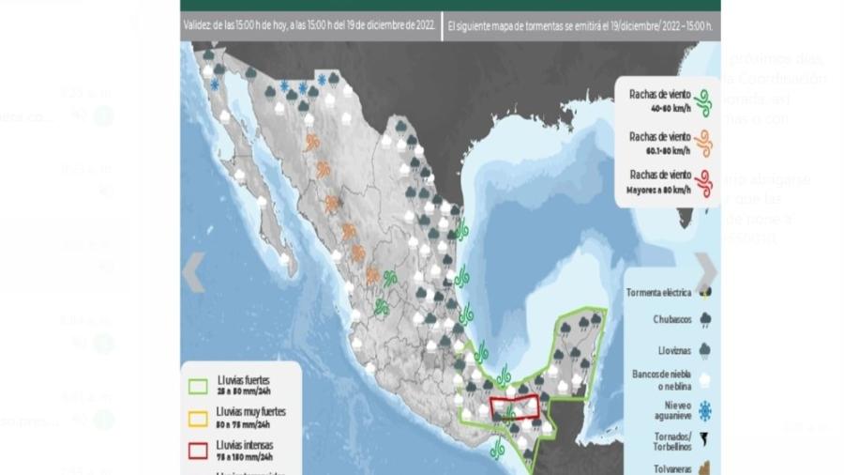Go to the previous image with left arrow
The image size is (844, 475).
pos(193,272)
